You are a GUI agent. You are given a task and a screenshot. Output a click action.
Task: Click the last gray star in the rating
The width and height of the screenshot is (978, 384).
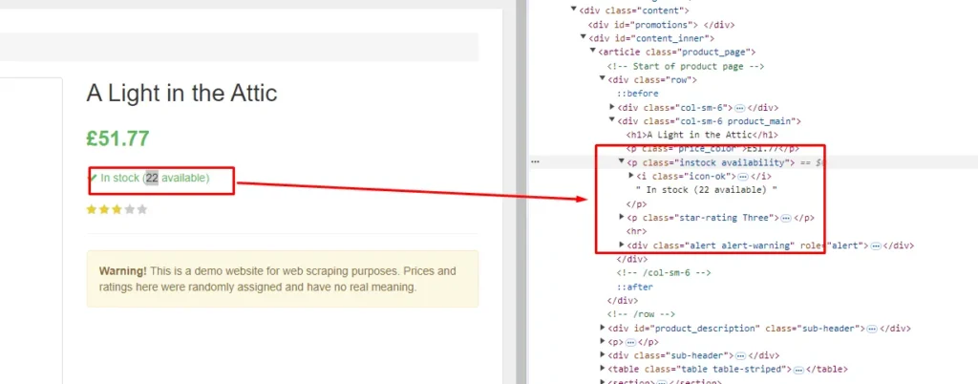tap(142, 209)
